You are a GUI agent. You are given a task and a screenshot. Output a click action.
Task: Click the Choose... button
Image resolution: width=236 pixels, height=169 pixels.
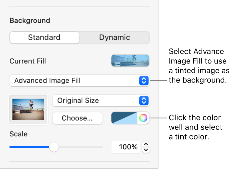click(x=77, y=118)
